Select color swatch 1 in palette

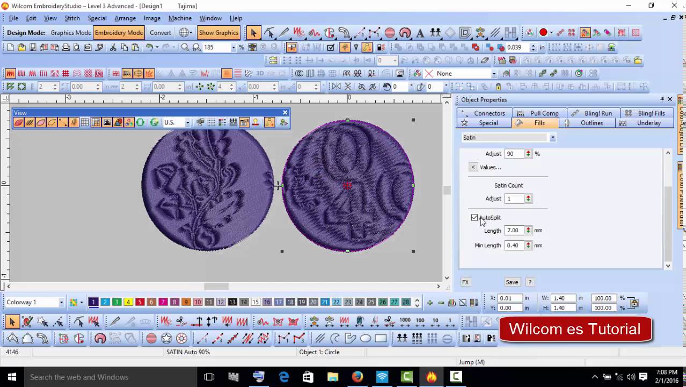93,303
